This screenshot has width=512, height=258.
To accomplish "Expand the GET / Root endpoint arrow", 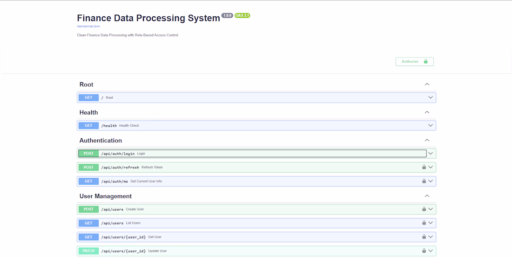I will pos(431,97).
